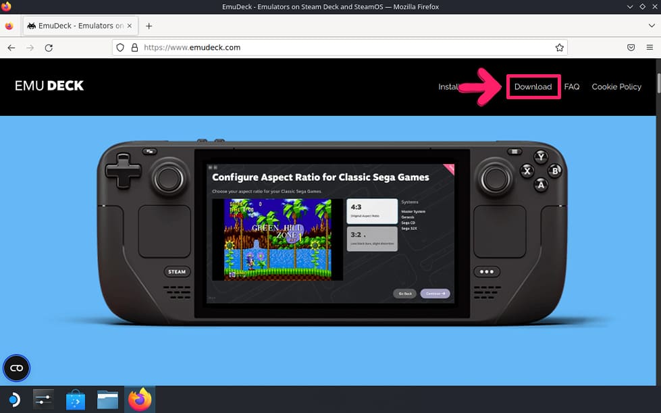This screenshot has height=413, width=661.
Task: Expand the list all tabs chevron
Action: (x=652, y=26)
